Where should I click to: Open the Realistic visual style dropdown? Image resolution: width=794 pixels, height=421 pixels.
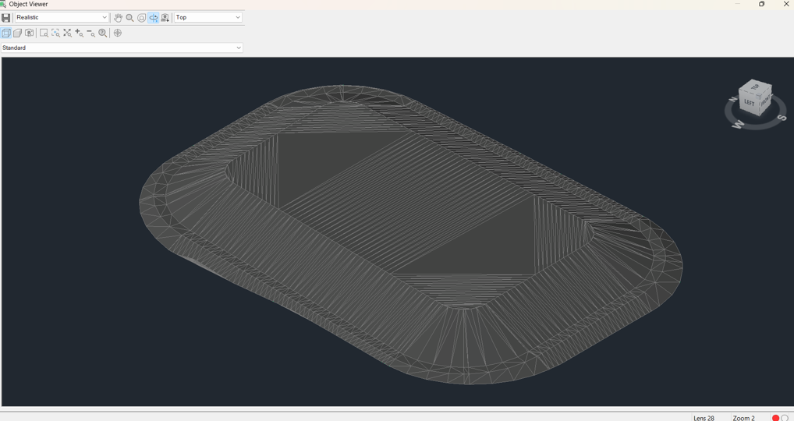coord(62,17)
